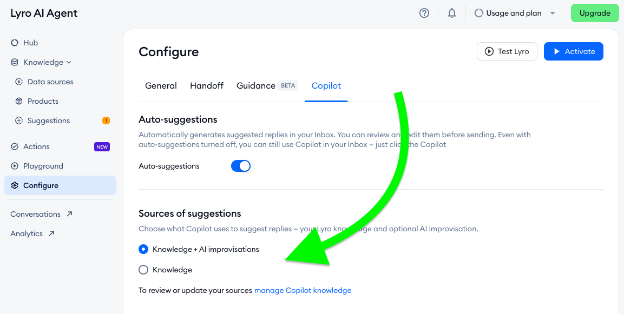Click the Products box icon

point(19,101)
